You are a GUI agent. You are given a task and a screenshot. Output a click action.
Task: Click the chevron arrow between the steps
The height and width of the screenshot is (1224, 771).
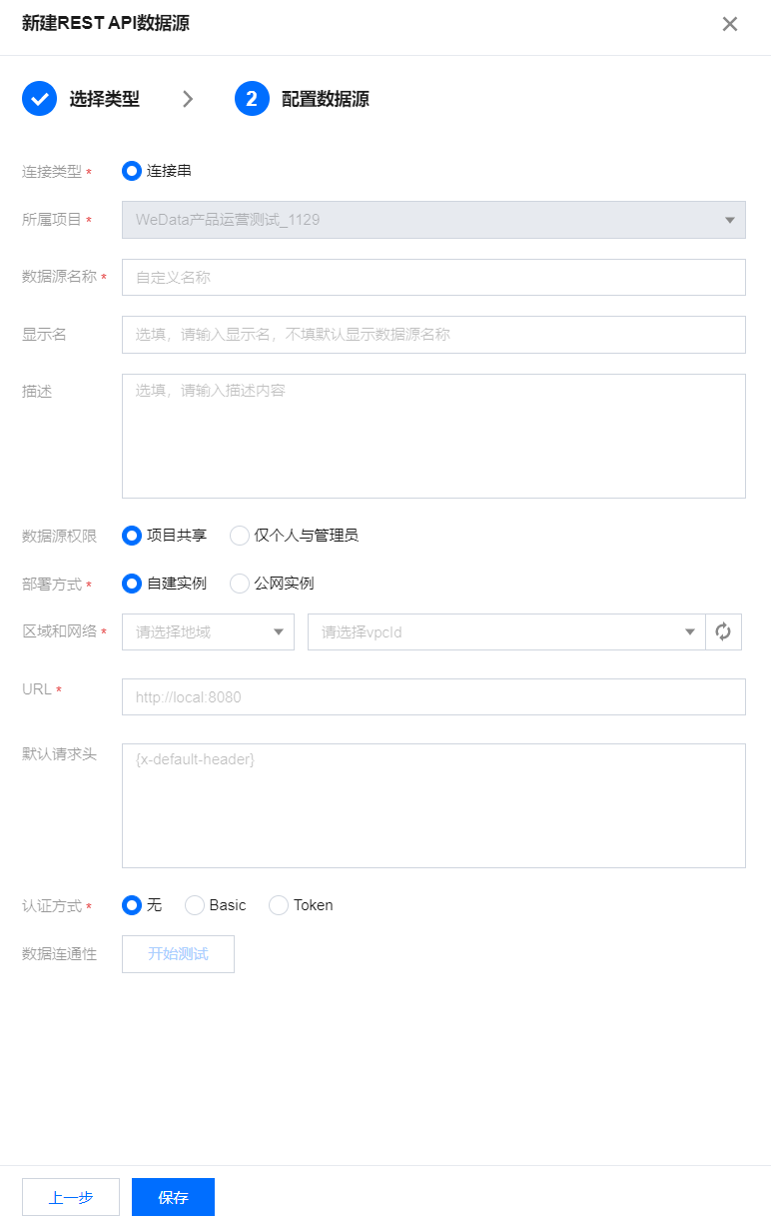point(188,99)
